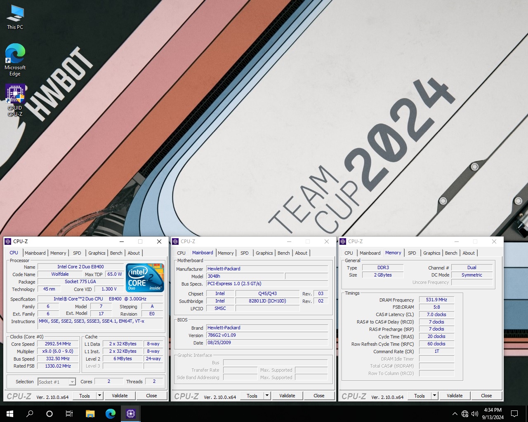Viewport: 528px width, 422px height.
Task: Switch to Mainboard tab in the CPU window
Action: [x=35, y=253]
